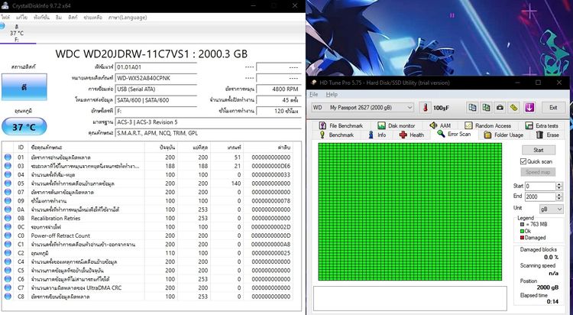This screenshot has width=573, height=315.
Task: Click the green error scan block grid
Action: tap(410, 212)
